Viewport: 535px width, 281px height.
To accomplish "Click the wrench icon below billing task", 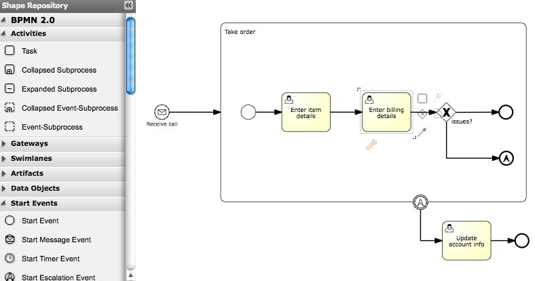I will click(x=371, y=145).
